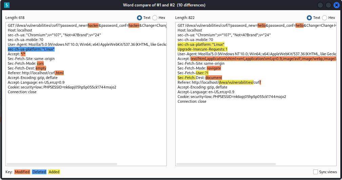This screenshot has width=342, height=180.
Task: Click the deleted sec-ch-ua-platform line in left pane
Action: click(x=31, y=49)
